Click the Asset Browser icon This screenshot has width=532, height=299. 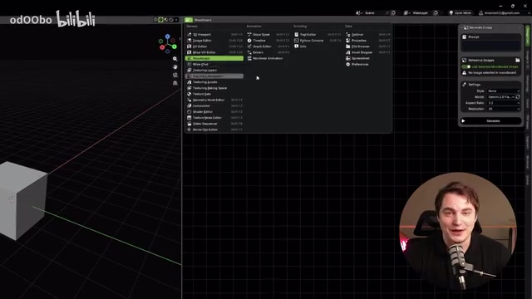pyautogui.click(x=347, y=52)
